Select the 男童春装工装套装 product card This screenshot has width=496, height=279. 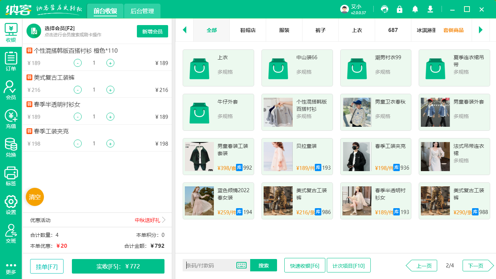218,157
